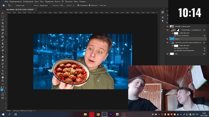Viewport: 209px width, 117px height.
Task: Go to Photoshop Home screen icon
Action: pyautogui.click(x=4, y=6)
